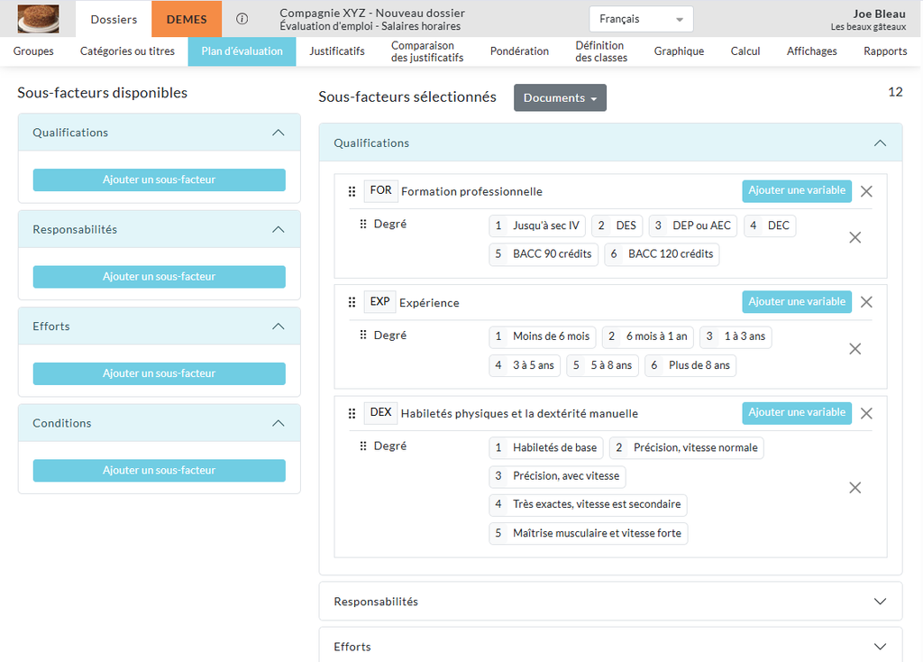This screenshot has width=923, height=662.
Task: Click degree 'DEP ou AEC'
Action: (x=693, y=225)
